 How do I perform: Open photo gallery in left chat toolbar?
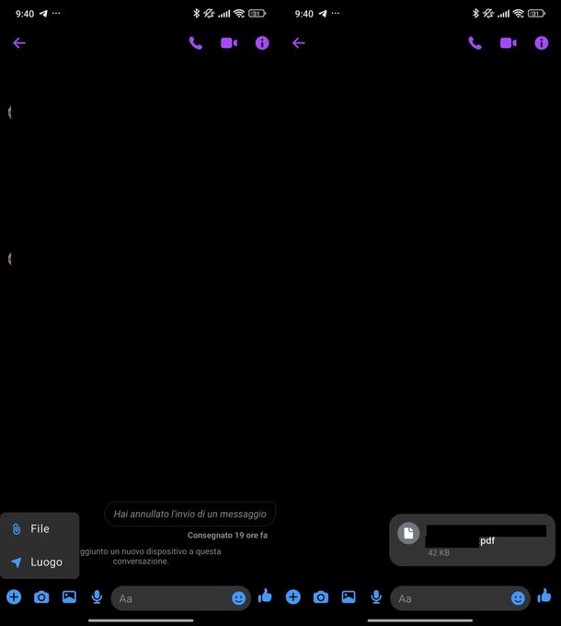(69, 597)
